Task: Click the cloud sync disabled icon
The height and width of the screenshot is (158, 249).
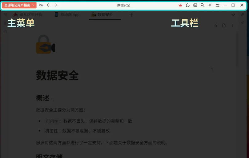Action: pyautogui.click(x=41, y=5)
